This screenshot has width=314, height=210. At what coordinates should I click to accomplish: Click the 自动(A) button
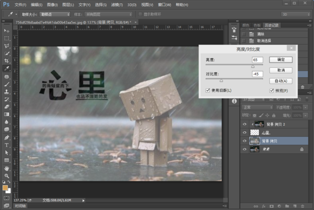(x=281, y=81)
